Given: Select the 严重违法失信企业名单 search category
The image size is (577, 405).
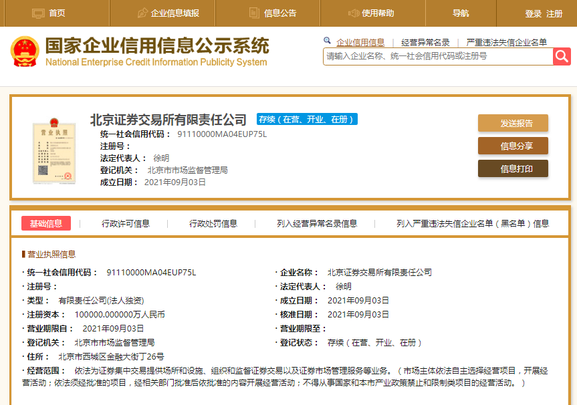Looking at the screenshot, I should click(506, 43).
